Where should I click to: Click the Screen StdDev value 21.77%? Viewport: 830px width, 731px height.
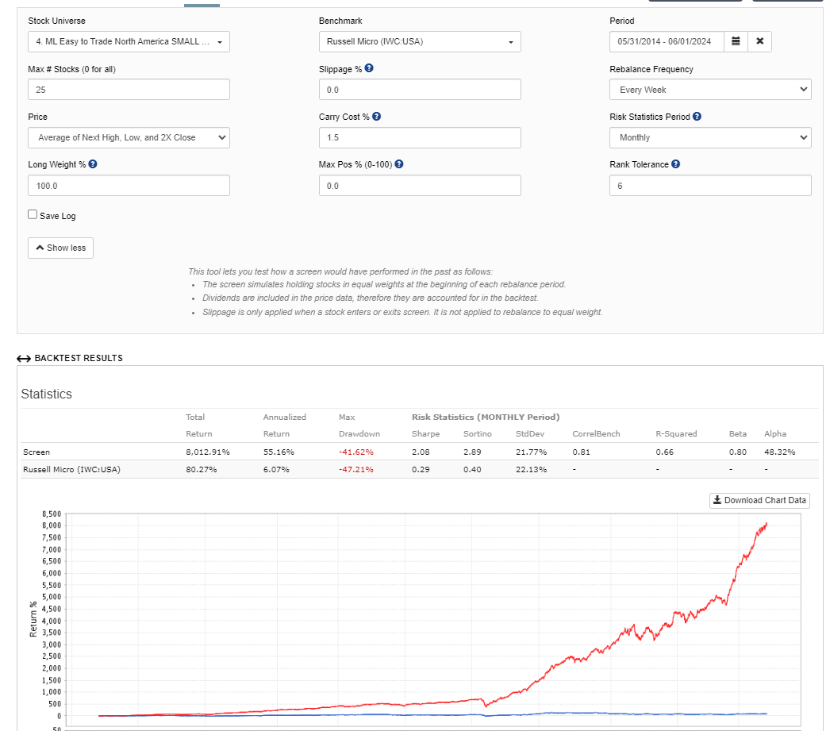click(532, 452)
